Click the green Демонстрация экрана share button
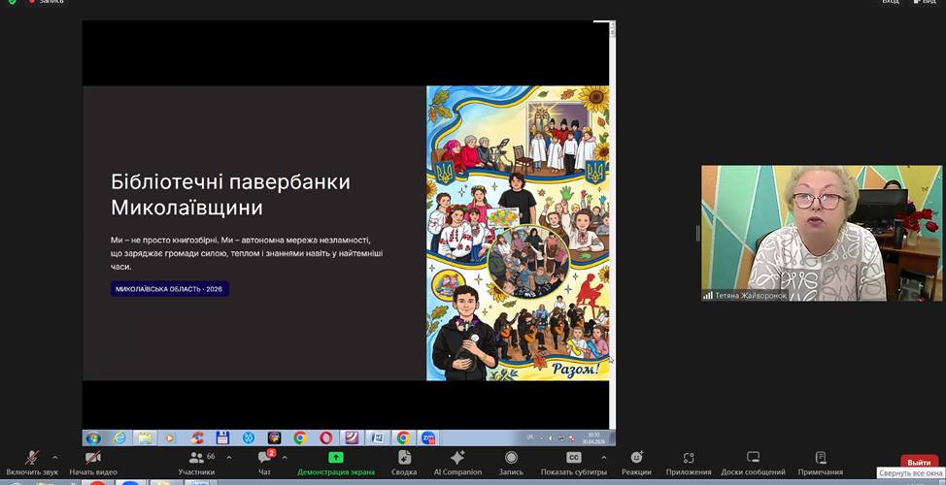The image size is (946, 485). tap(336, 464)
